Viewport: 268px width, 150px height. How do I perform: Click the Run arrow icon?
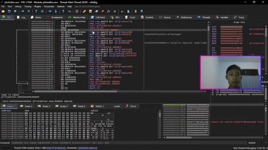[x=23, y=11]
